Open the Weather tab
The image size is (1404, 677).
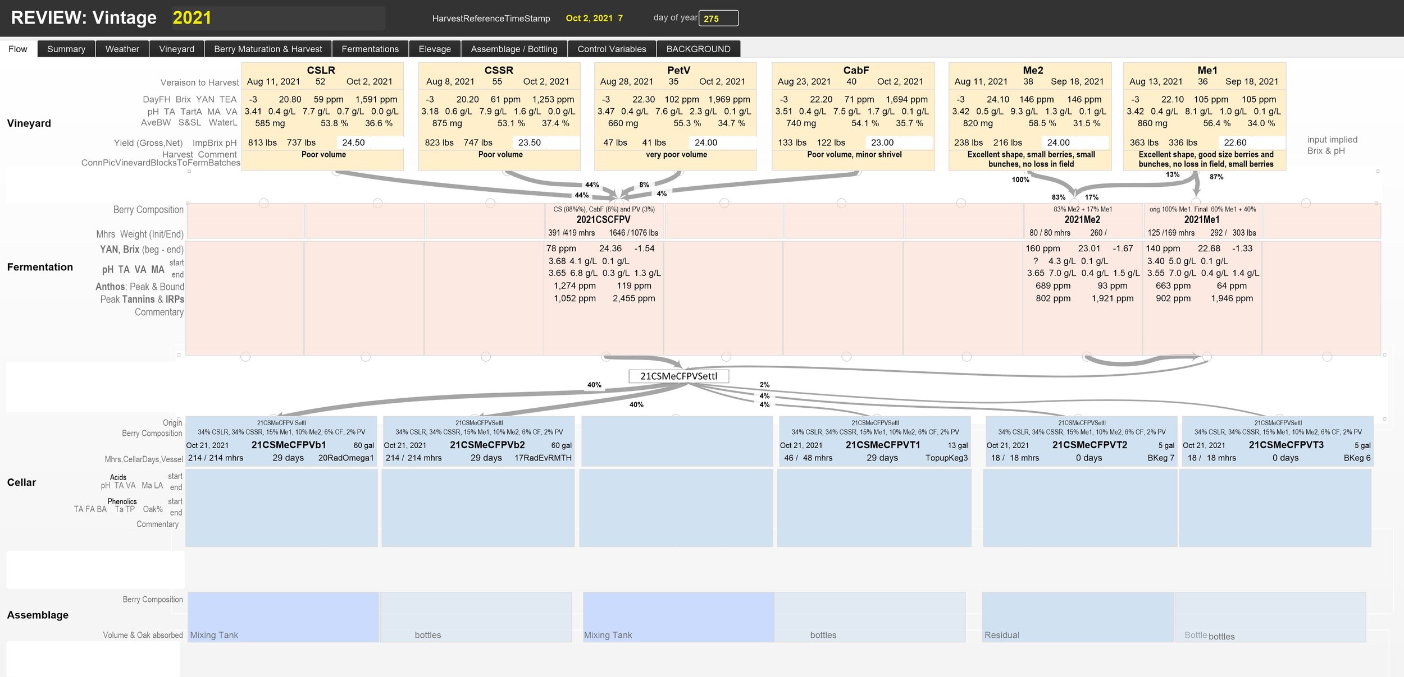pos(122,49)
